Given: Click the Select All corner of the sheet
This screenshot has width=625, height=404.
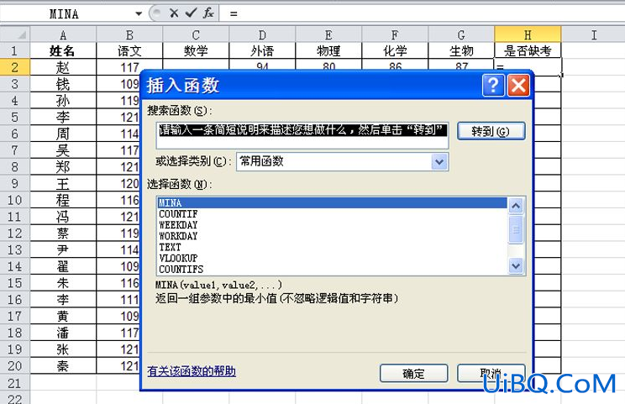Looking at the screenshot, I should [x=15, y=34].
